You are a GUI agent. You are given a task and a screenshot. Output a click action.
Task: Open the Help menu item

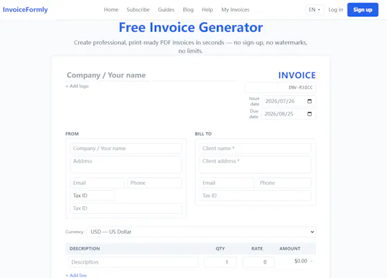click(x=207, y=10)
